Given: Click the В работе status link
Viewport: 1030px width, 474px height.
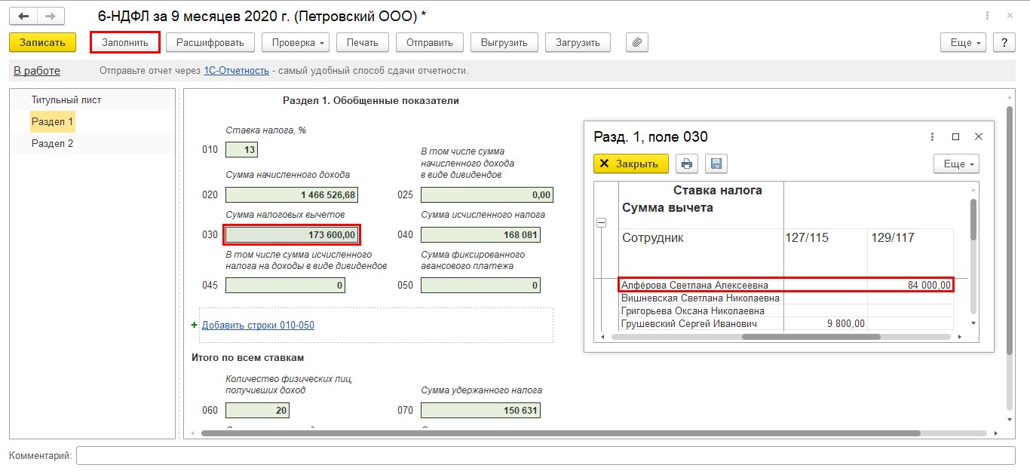Looking at the screenshot, I should [37, 71].
